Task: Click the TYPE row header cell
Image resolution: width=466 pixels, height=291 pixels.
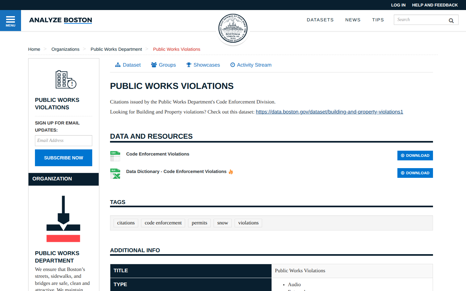Action: click(x=191, y=285)
